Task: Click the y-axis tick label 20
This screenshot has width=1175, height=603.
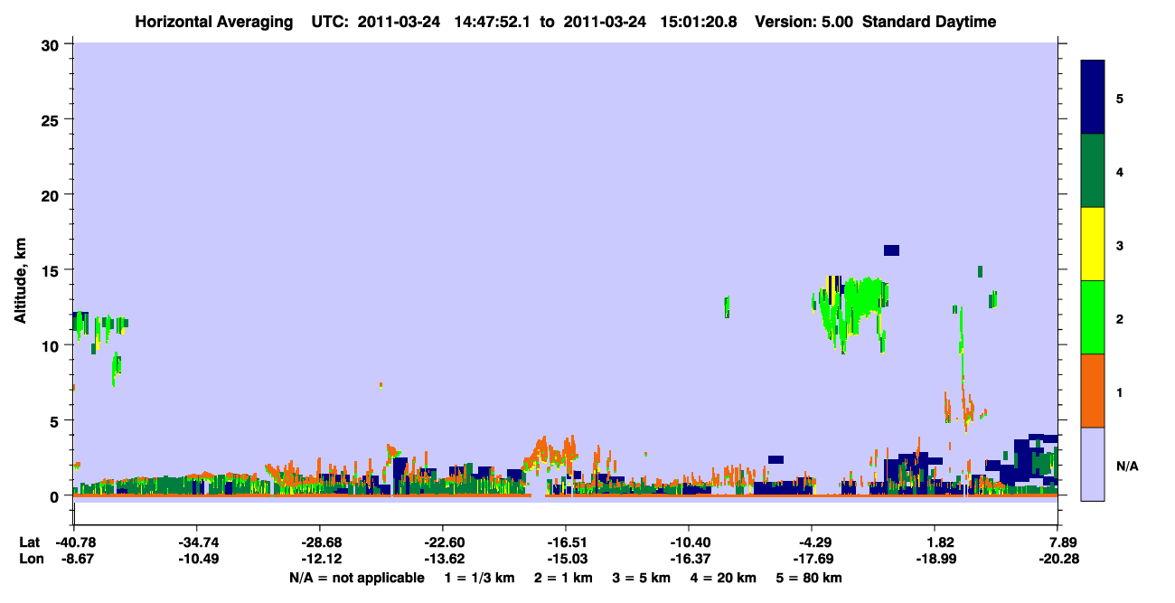Action: [x=52, y=194]
